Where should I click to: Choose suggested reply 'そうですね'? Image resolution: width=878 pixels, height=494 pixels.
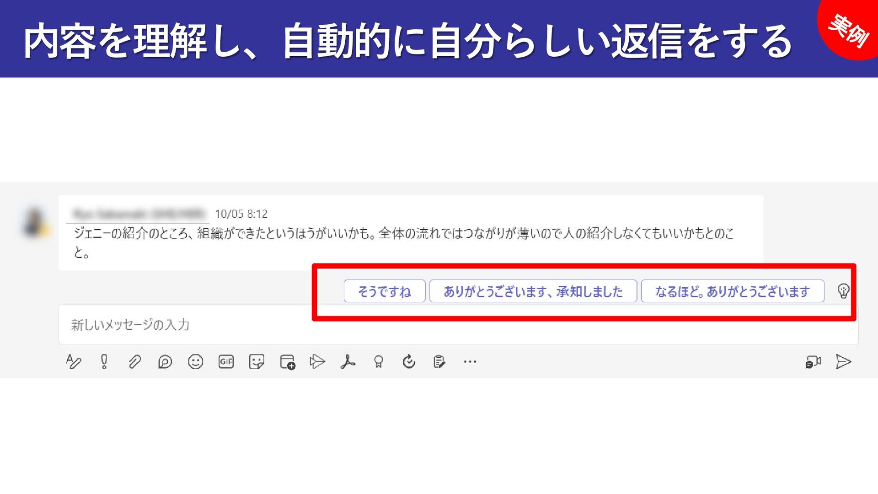coord(384,291)
